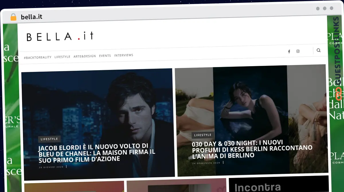Open the 030 Day & 030 Night headline
This screenshot has height=192, width=344.
252,149
